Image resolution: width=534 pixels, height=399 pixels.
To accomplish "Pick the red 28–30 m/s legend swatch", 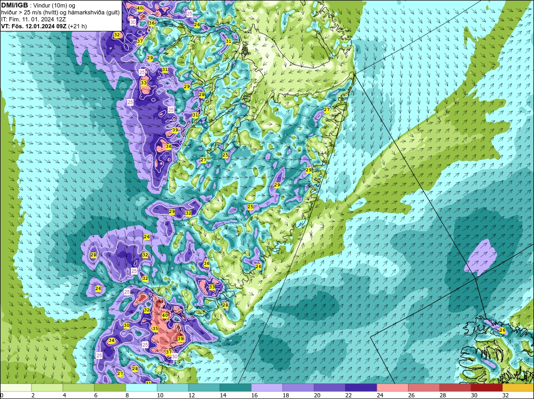I will [456, 388].
